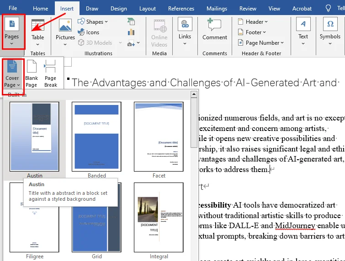Open the Page Number dropdown
The width and height of the screenshot is (345, 261).
[x=261, y=42]
